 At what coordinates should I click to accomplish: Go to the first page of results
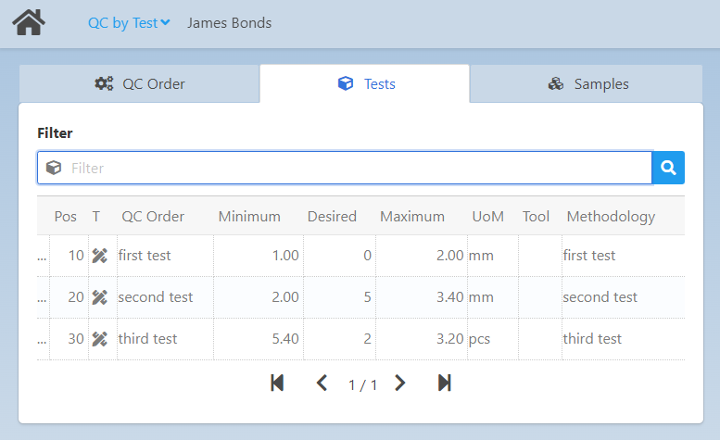[x=276, y=383]
